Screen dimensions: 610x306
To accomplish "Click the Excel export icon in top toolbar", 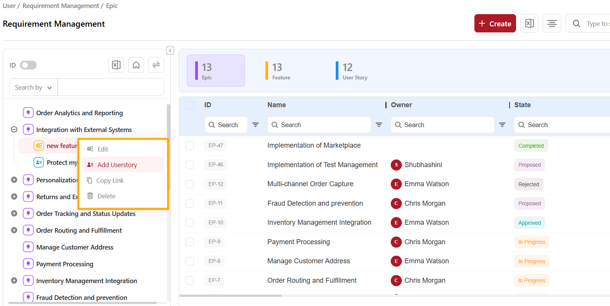I will click(529, 23).
